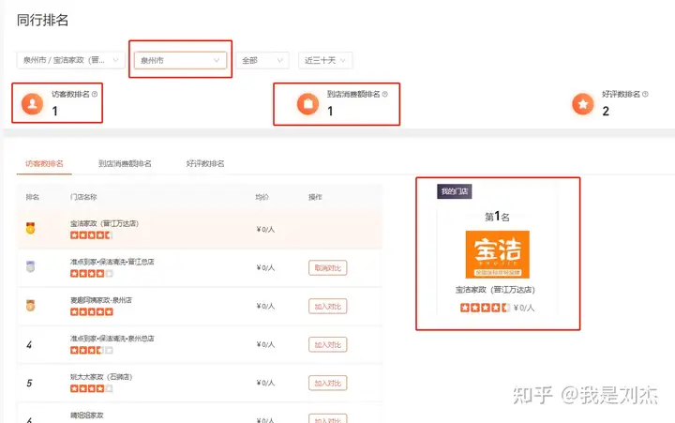This screenshot has width=675, height=423.
Task: Click 取消对比 for 准点到家 晋江总店
Action: 327,268
